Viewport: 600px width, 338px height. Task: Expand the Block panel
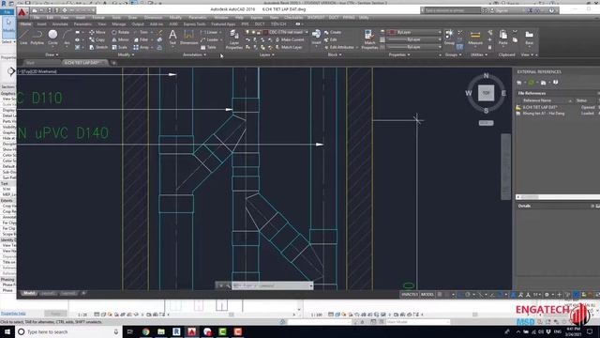(x=335, y=54)
